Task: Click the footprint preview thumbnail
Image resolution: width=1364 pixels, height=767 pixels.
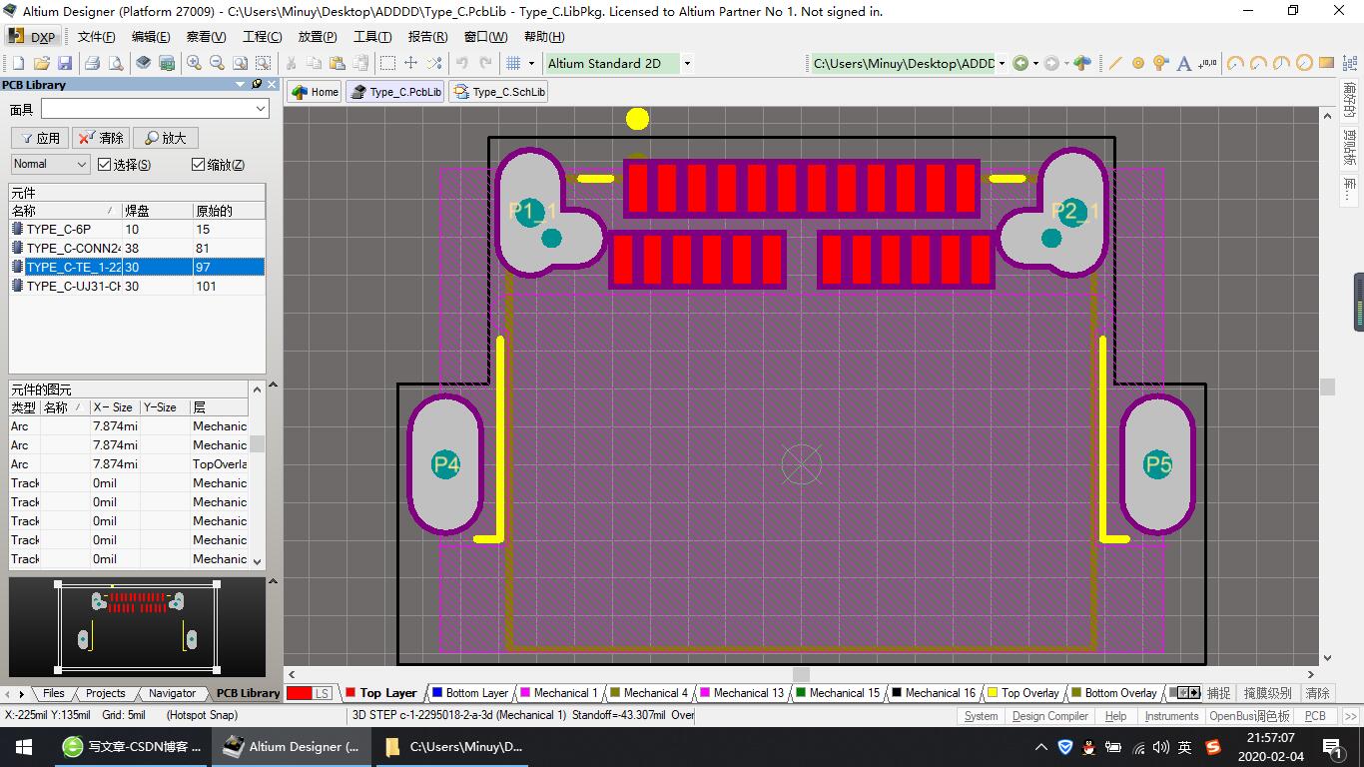Action: click(138, 626)
